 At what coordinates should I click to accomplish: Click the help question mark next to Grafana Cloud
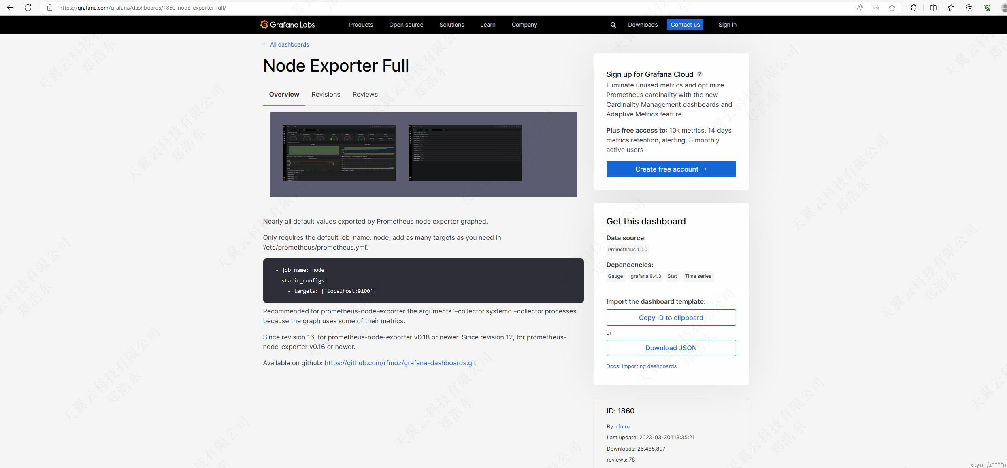pyautogui.click(x=700, y=74)
